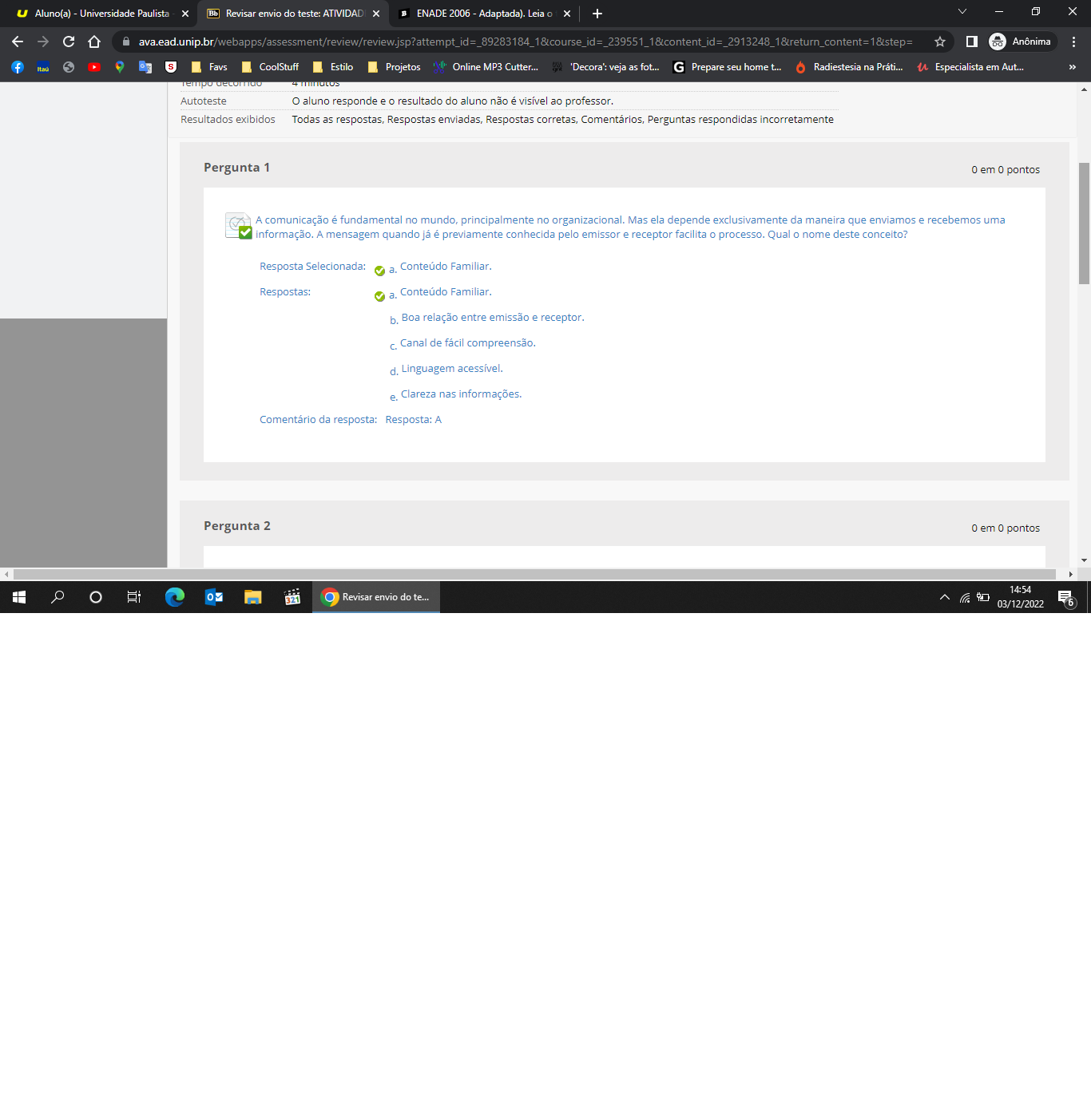
Task: Open Outlook from the taskbar
Action: pyautogui.click(x=214, y=597)
